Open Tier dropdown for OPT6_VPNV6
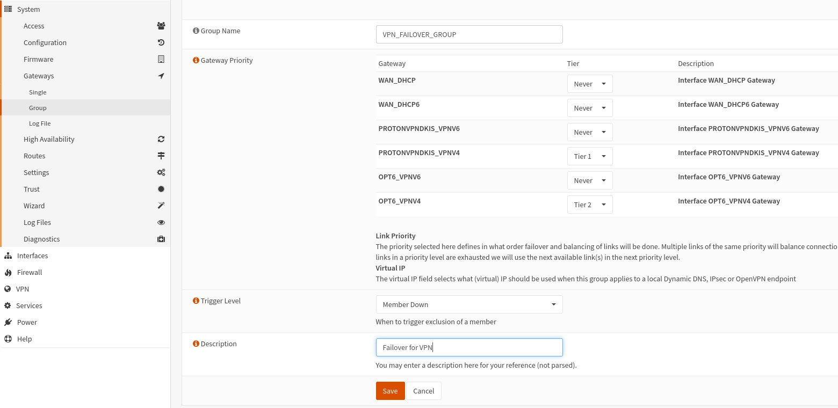Viewport: 838px width, 408px height. point(590,180)
